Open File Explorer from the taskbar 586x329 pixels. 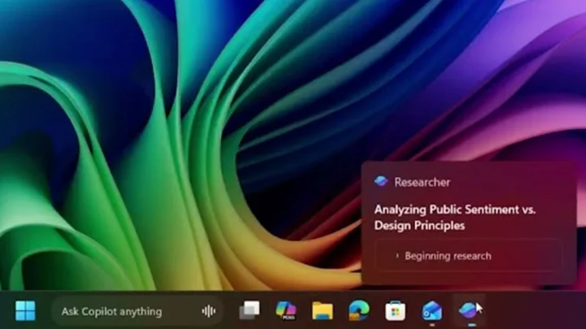point(322,310)
